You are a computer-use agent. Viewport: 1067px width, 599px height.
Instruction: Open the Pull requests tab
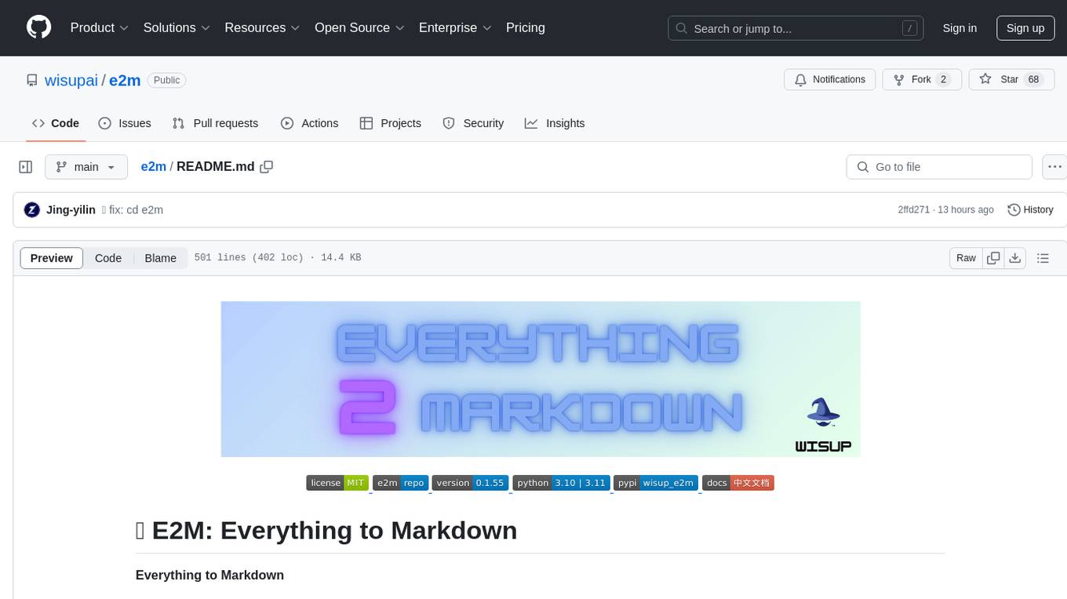[x=215, y=123]
